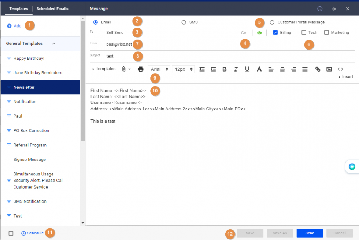Toggle the green eye preview icon

(x=259, y=32)
